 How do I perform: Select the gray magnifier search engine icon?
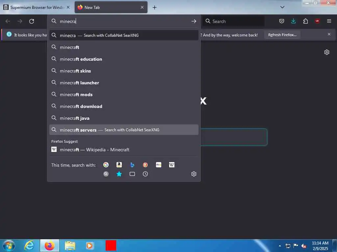pyautogui.click(x=106, y=174)
